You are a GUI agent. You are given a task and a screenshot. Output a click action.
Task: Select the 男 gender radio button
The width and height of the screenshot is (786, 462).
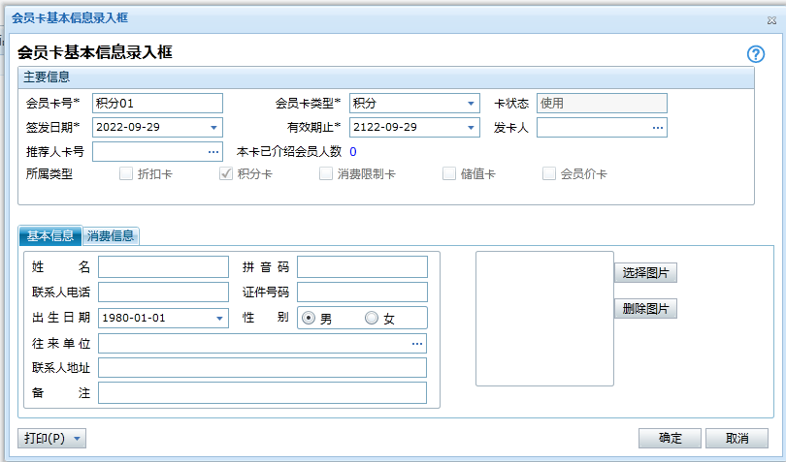[x=309, y=318]
